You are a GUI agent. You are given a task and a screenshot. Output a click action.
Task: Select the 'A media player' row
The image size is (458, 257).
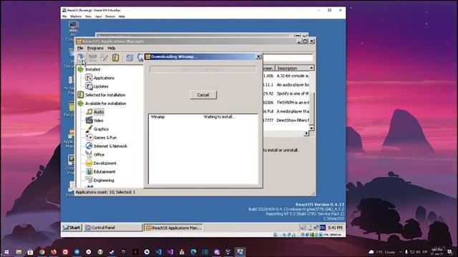tap(293, 111)
